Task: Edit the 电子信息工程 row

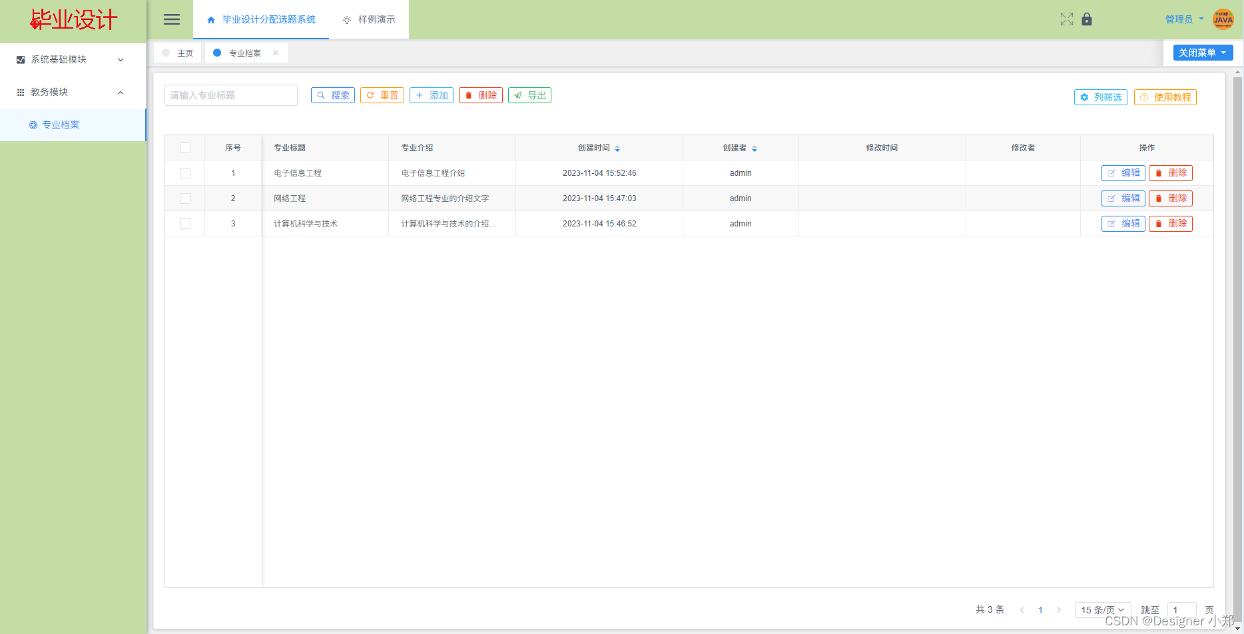Action: tap(1123, 173)
